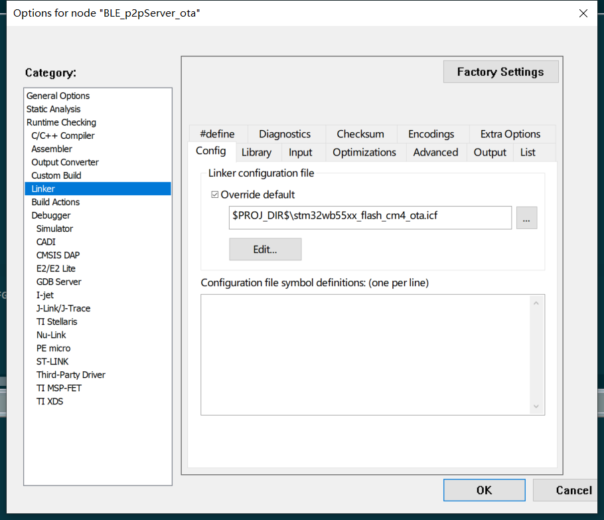
Task: Select CADI debugger driver
Action: 98,242
